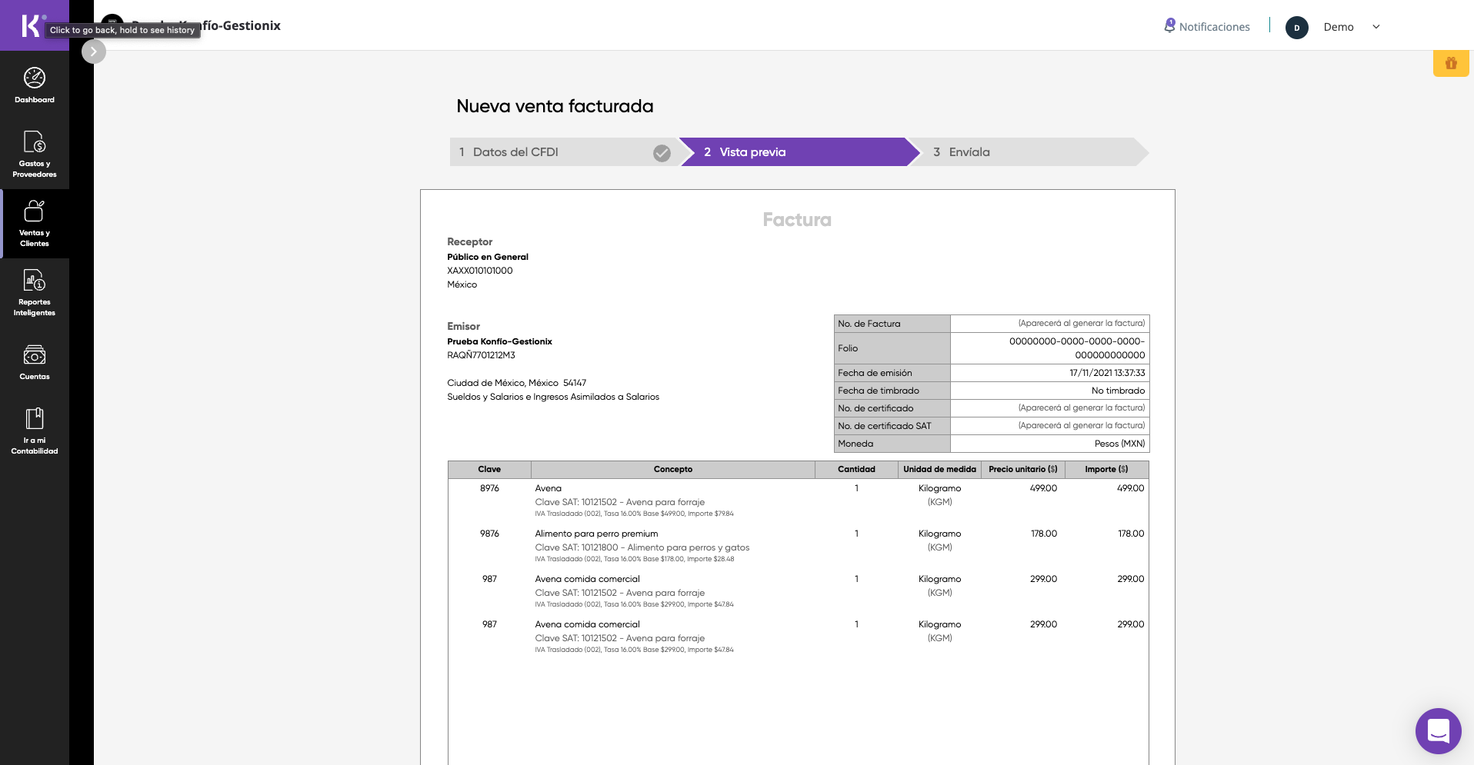Click the Konfío logo icon
This screenshot has height=765, width=1474.
point(31,25)
